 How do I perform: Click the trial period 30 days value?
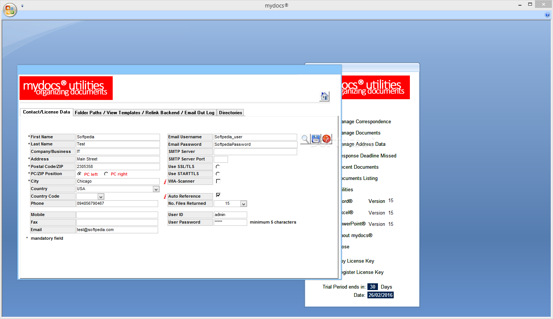(373, 287)
